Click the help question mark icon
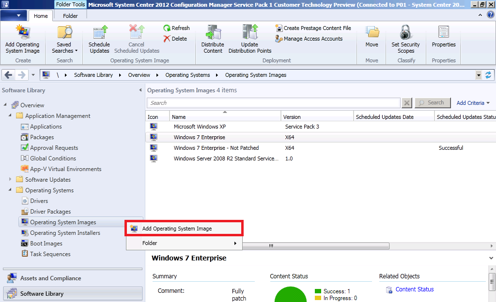Screen dimensions: 496x302 coord(491,15)
